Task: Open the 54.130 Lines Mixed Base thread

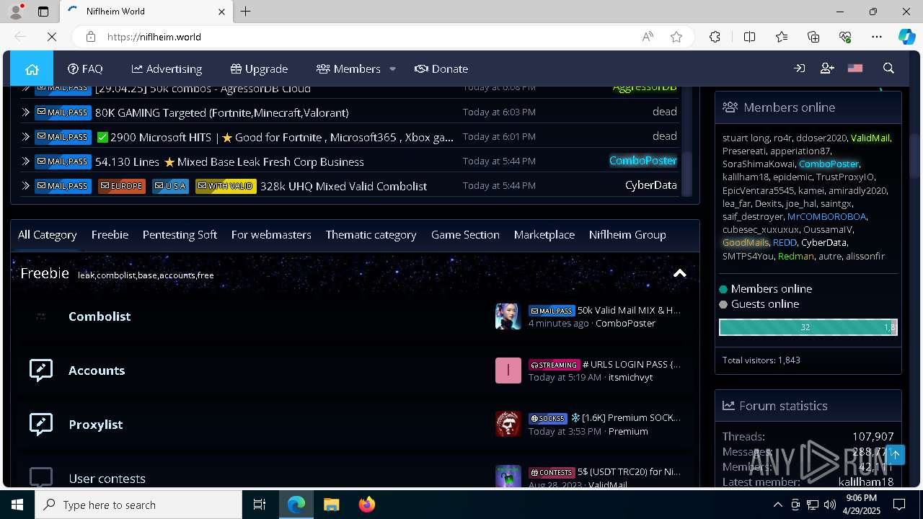Action: pos(229,161)
